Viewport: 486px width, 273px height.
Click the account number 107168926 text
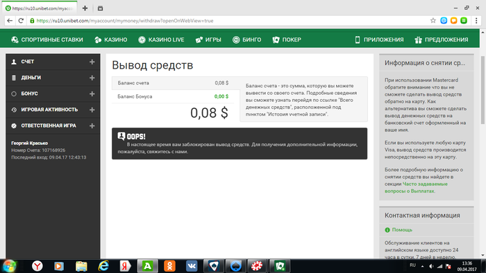tap(53, 150)
